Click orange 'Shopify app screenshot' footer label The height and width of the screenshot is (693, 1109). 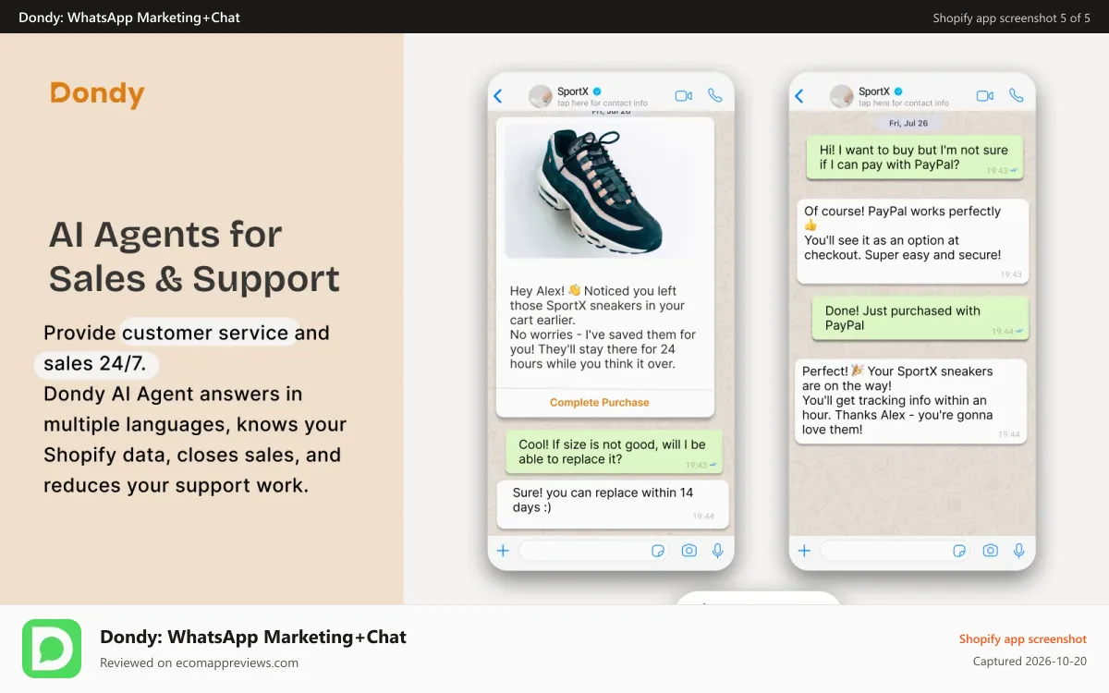tap(1023, 639)
